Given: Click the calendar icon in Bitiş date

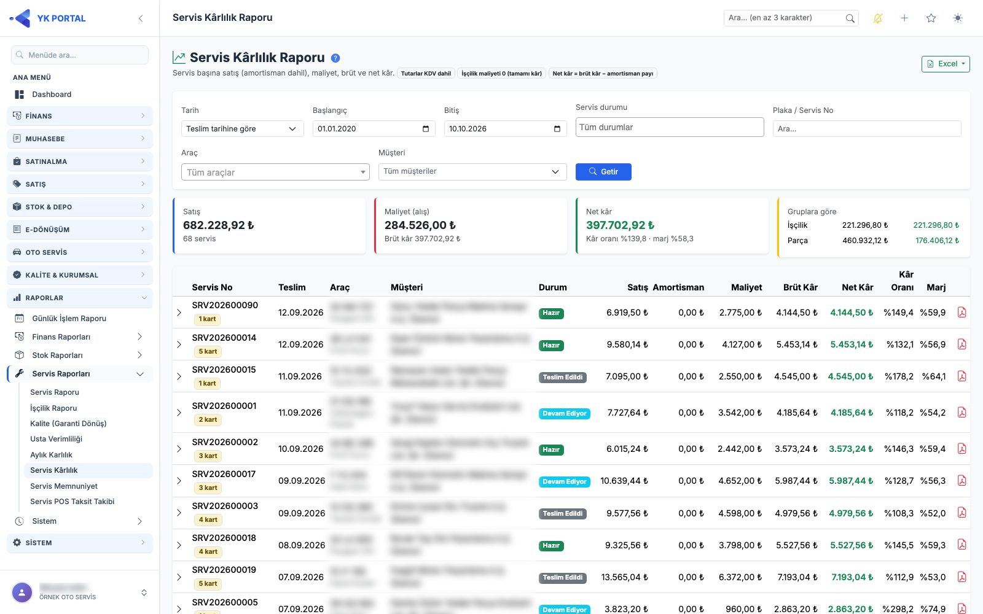Looking at the screenshot, I should [557, 129].
